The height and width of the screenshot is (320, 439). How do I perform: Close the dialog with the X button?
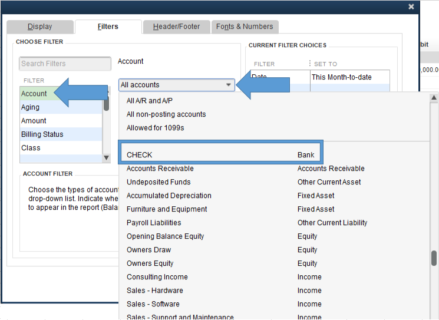pos(411,6)
